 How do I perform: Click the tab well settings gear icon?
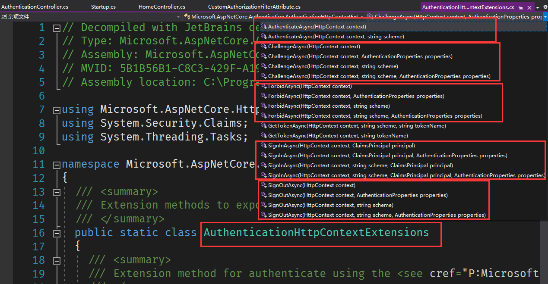click(545, 7)
